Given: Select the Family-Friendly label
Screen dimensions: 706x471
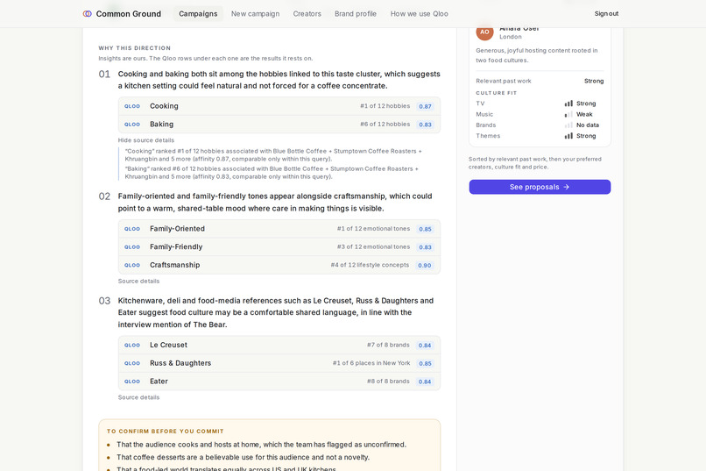Looking at the screenshot, I should 176,246.
